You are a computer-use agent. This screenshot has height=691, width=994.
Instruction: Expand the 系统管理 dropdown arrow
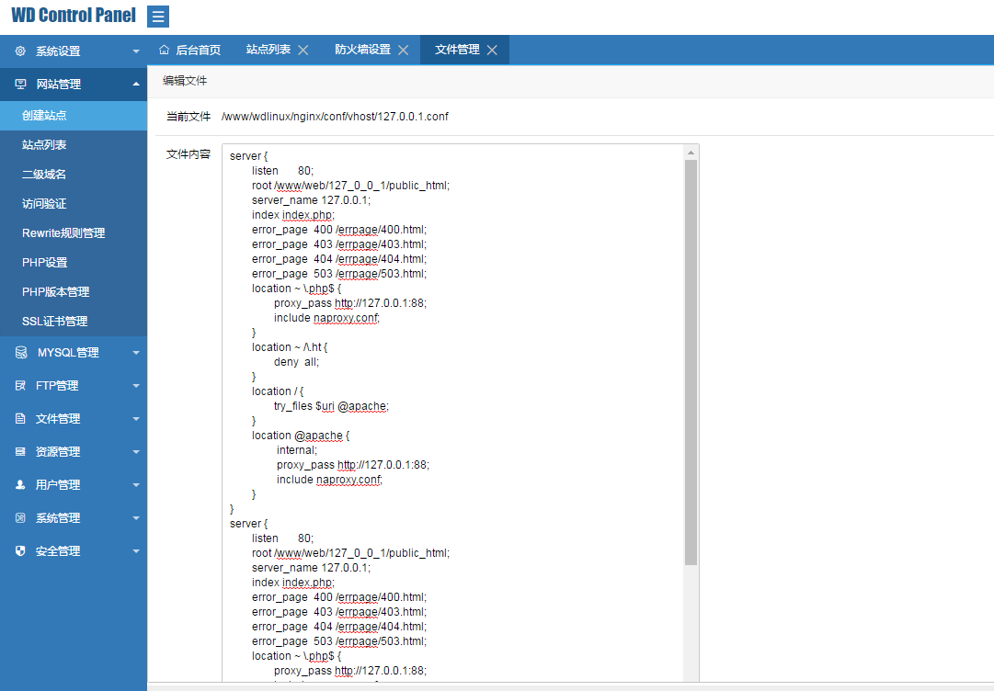tap(136, 518)
